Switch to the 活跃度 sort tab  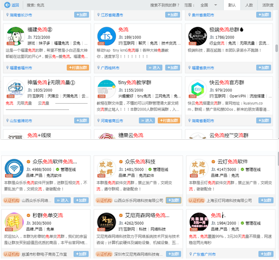tap(268, 5)
